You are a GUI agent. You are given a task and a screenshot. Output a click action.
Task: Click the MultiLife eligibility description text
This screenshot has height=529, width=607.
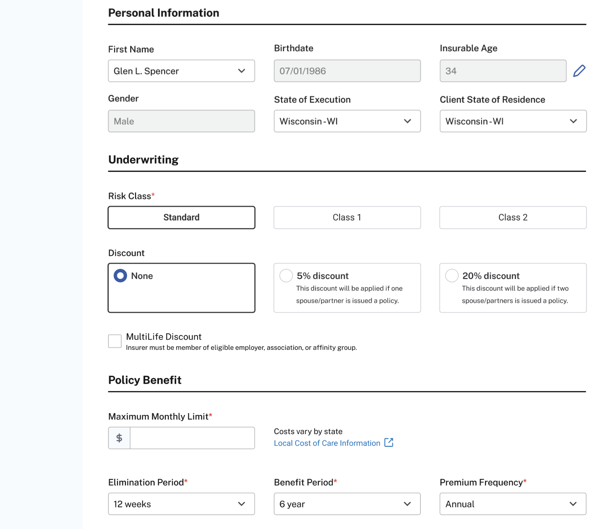point(241,348)
